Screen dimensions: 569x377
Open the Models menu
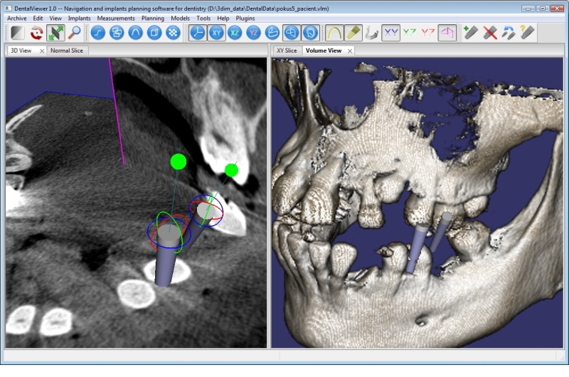tap(181, 18)
